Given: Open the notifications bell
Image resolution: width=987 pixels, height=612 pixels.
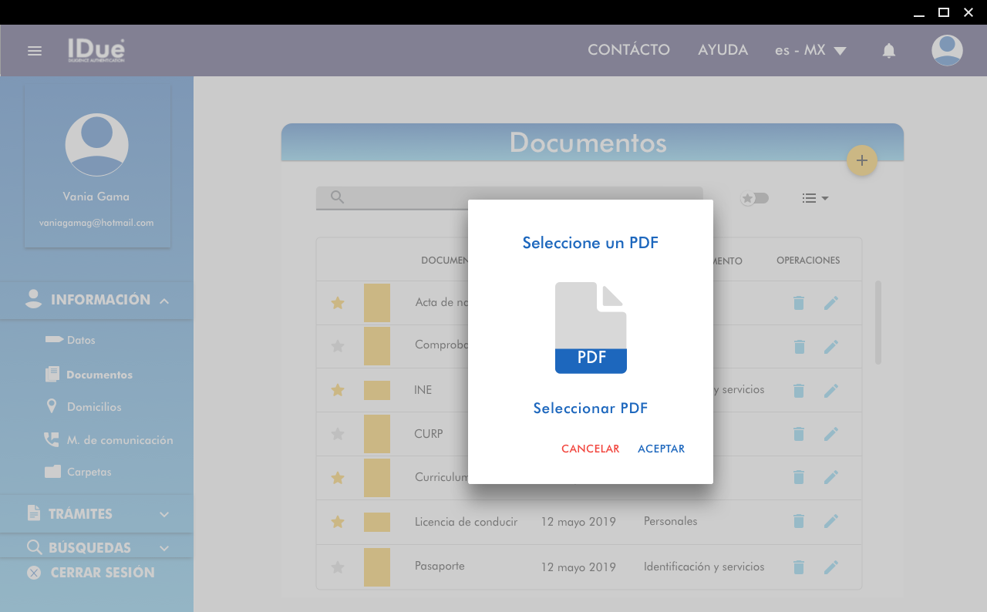Looking at the screenshot, I should (x=888, y=51).
